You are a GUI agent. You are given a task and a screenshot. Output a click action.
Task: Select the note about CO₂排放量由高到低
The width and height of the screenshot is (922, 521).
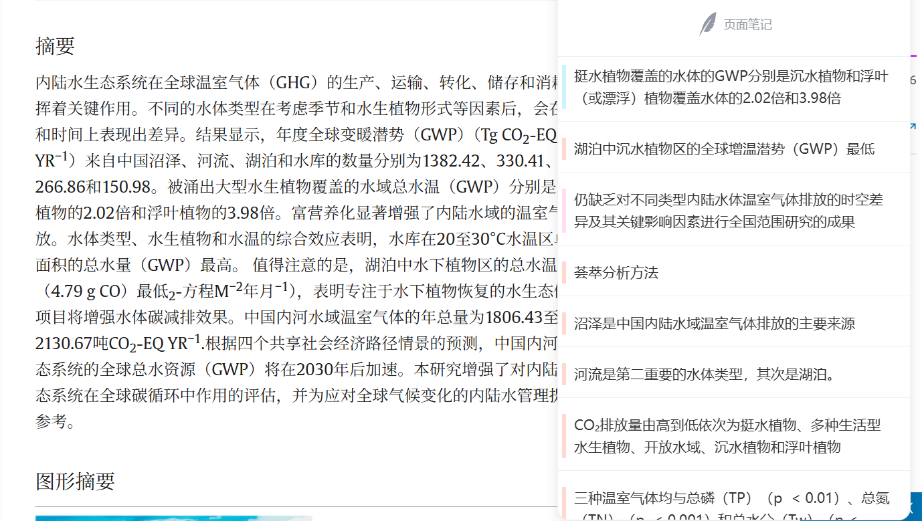click(x=727, y=435)
